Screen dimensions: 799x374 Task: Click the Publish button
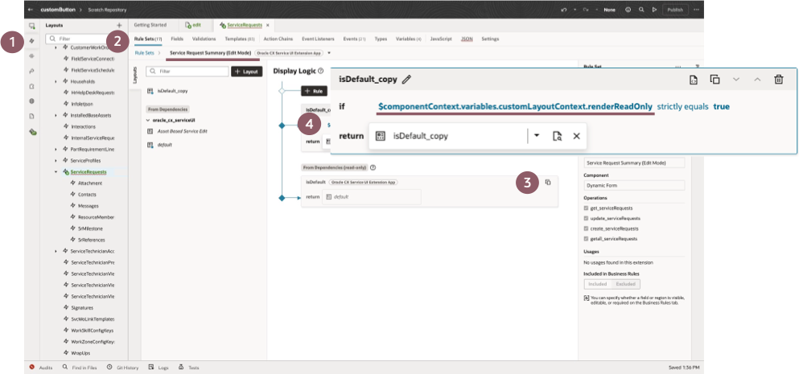[x=675, y=10]
